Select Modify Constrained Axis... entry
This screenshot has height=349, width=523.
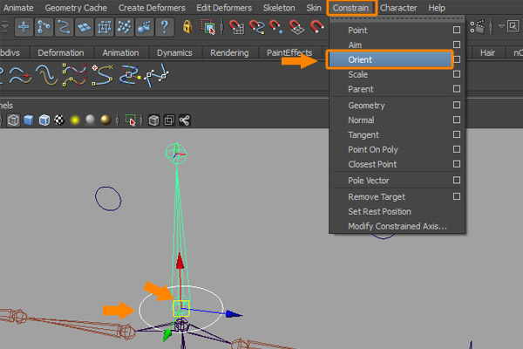click(x=397, y=226)
